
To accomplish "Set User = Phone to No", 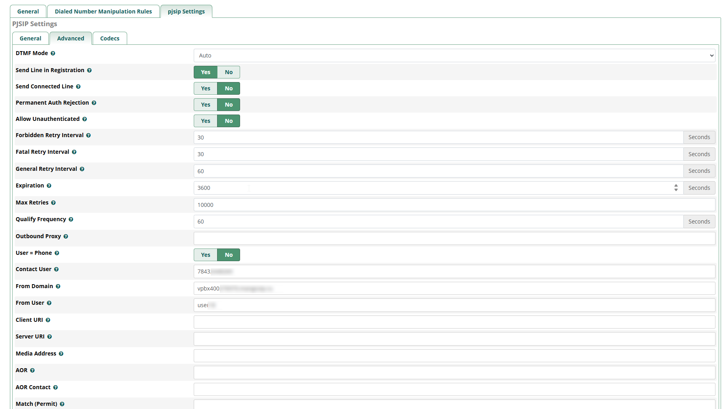I will point(229,255).
